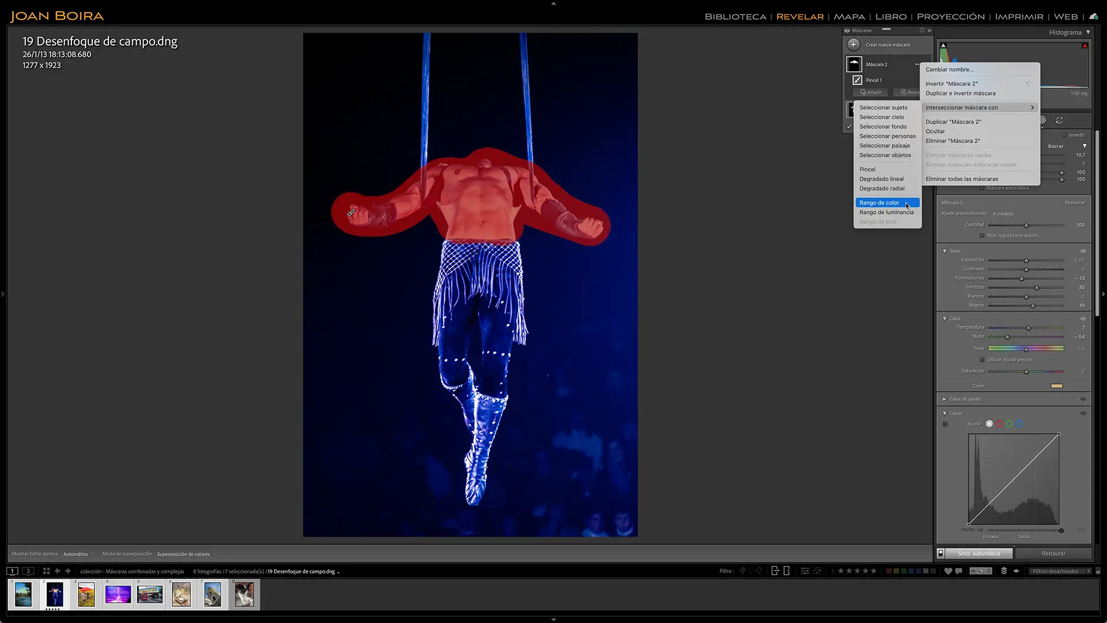Choose Rango de luminancia from submenu
The width and height of the screenshot is (1107, 623).
click(887, 212)
